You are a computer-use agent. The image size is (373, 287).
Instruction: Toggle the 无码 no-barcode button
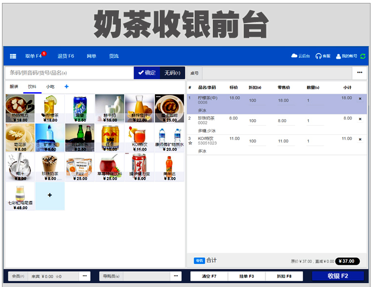[172, 73]
